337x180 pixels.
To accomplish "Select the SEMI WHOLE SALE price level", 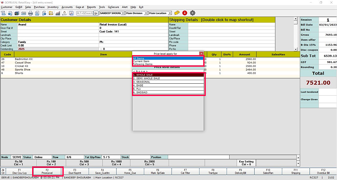I will [x=168, y=78].
